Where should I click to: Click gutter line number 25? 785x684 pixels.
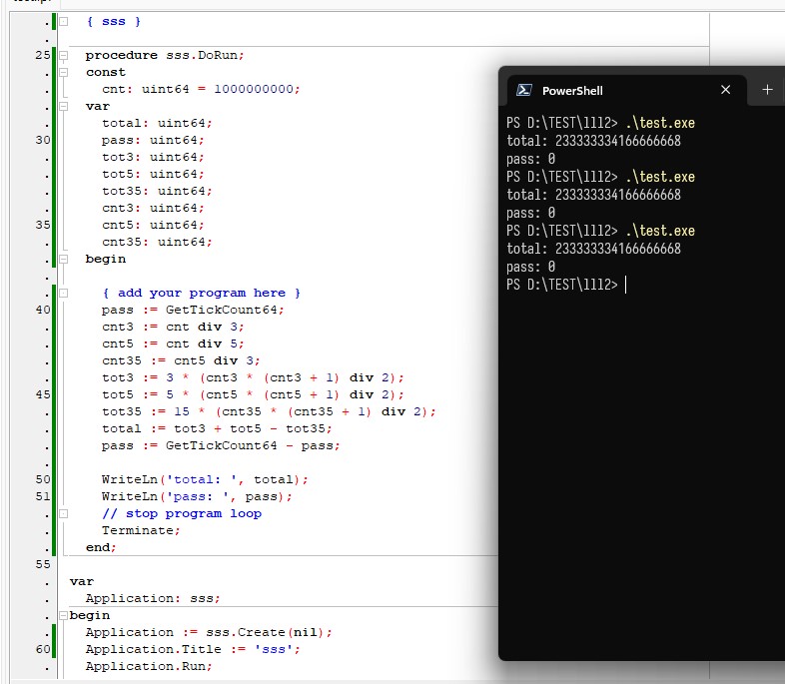pos(43,55)
